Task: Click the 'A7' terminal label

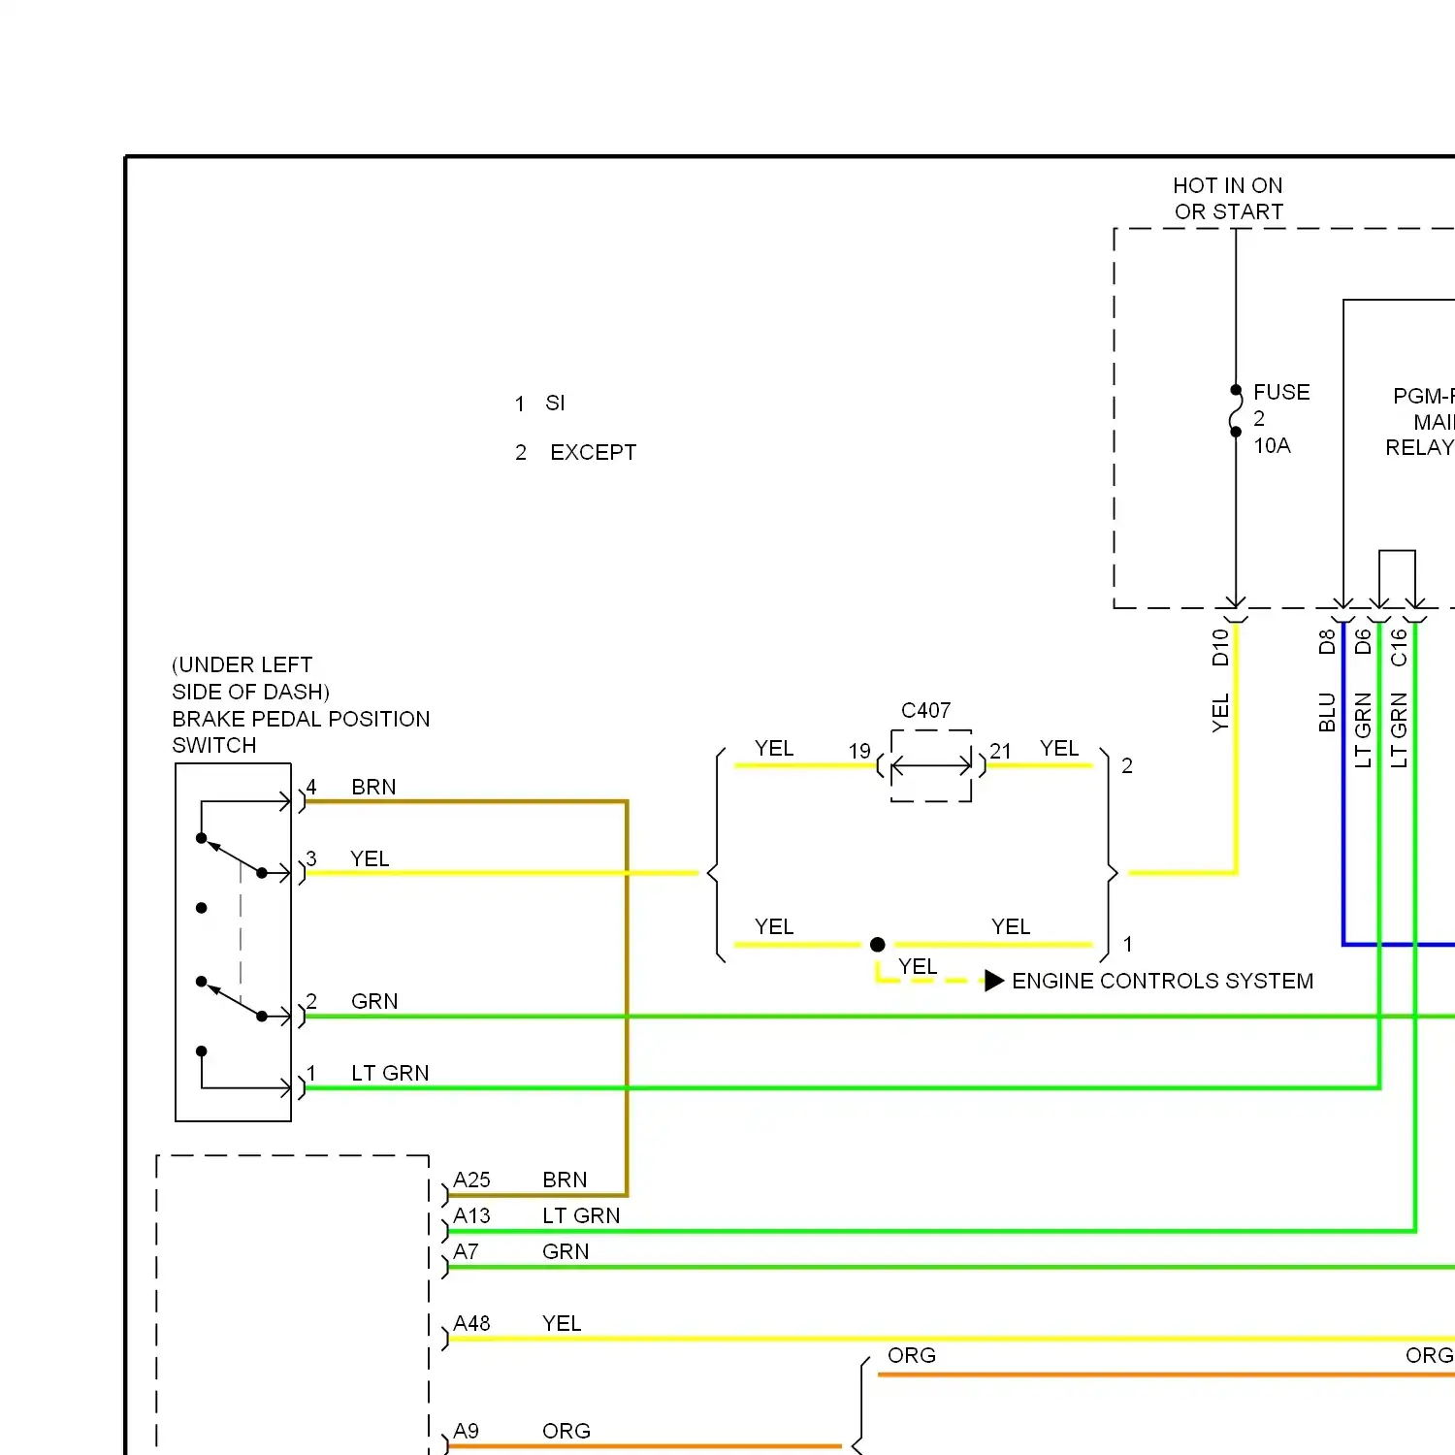Action: 466,1251
